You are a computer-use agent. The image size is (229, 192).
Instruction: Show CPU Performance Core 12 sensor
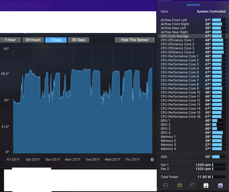(x=193, y=101)
